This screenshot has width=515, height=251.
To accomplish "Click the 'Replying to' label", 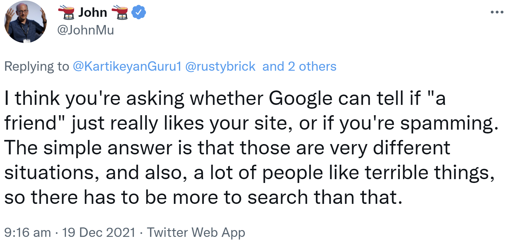I will tap(35, 66).
